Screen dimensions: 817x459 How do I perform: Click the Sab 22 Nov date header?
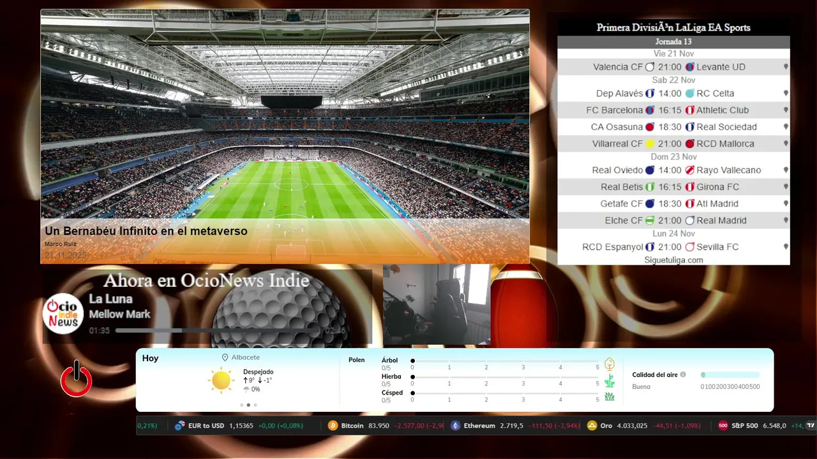coord(673,80)
